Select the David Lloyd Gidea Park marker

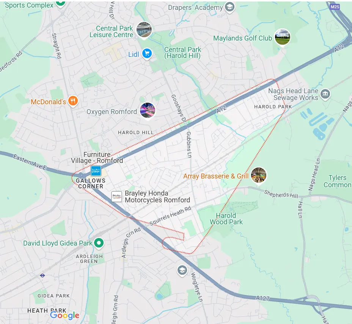click(x=99, y=243)
